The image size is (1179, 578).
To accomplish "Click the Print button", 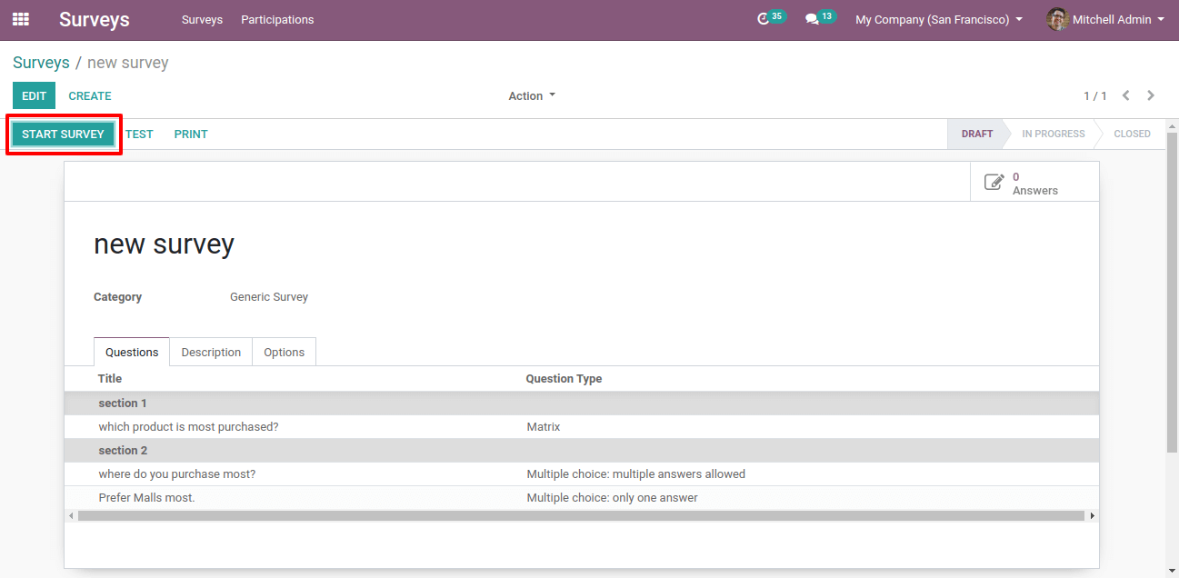I will click(191, 134).
